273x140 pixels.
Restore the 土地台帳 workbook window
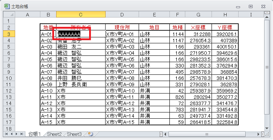tap(250, 7)
